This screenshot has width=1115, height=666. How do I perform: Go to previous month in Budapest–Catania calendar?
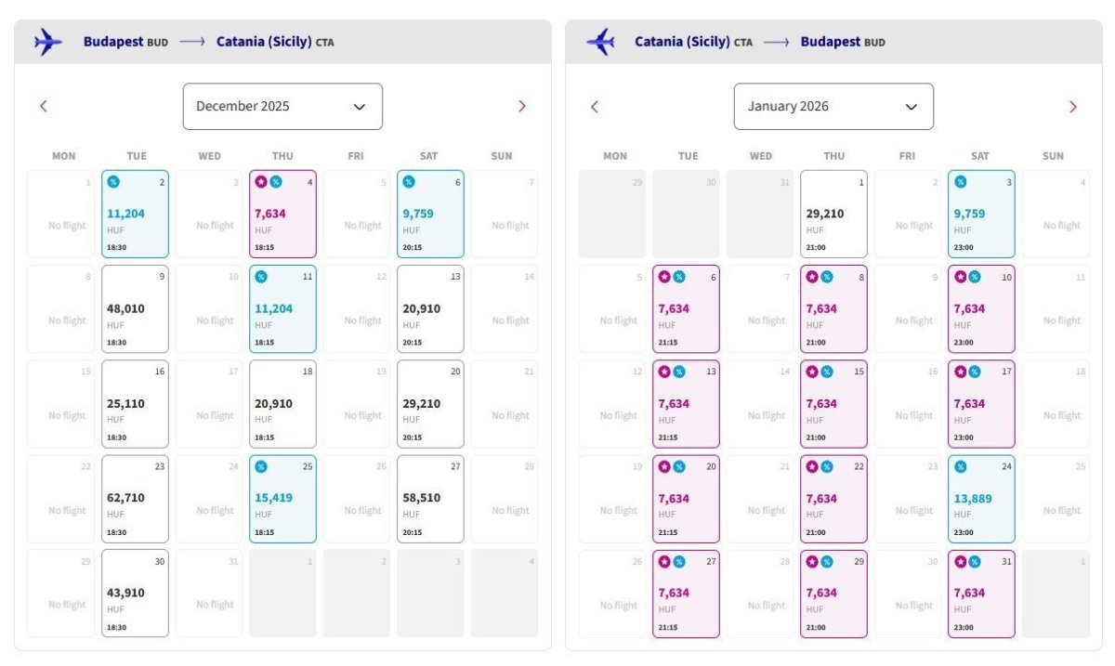point(44,107)
